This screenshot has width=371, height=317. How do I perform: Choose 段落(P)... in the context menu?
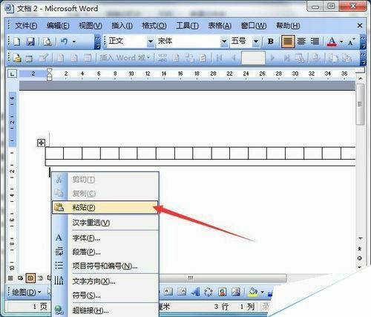point(105,252)
